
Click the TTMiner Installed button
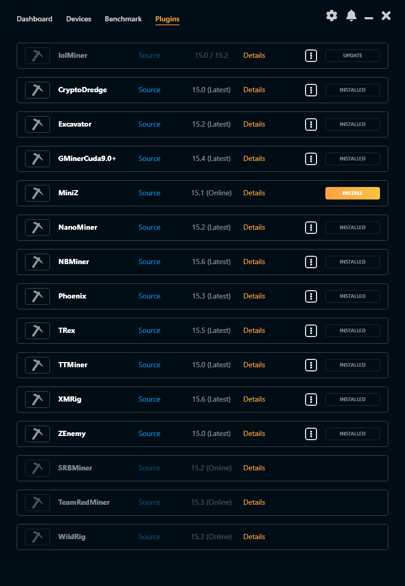click(352, 365)
